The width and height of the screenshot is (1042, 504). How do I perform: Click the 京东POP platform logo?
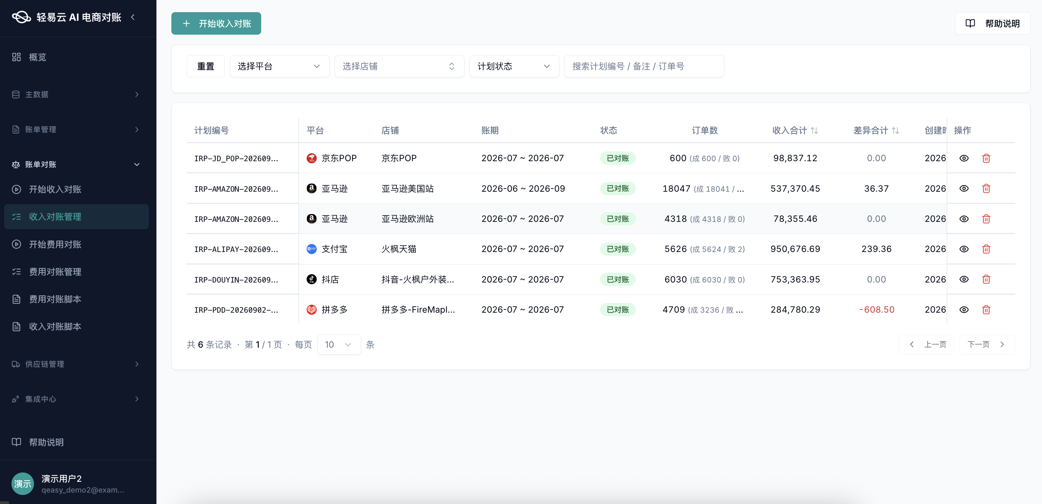pos(311,158)
